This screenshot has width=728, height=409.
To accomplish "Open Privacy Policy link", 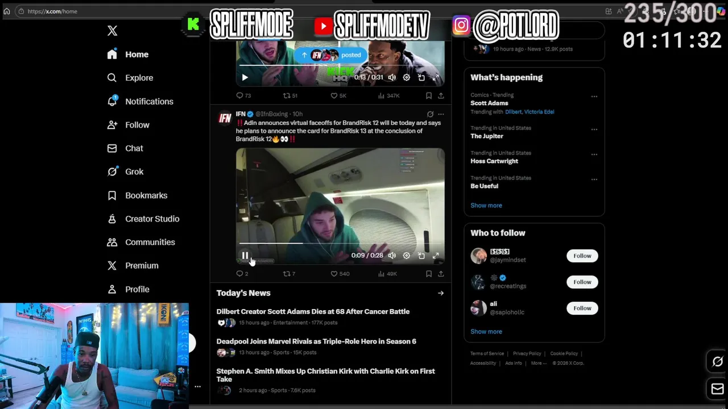I will click(x=527, y=353).
